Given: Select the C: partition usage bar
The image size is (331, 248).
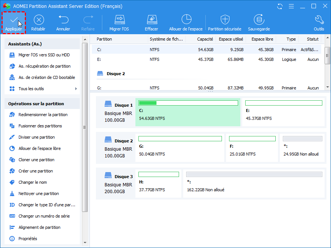Looking at the screenshot, I should [188, 103].
